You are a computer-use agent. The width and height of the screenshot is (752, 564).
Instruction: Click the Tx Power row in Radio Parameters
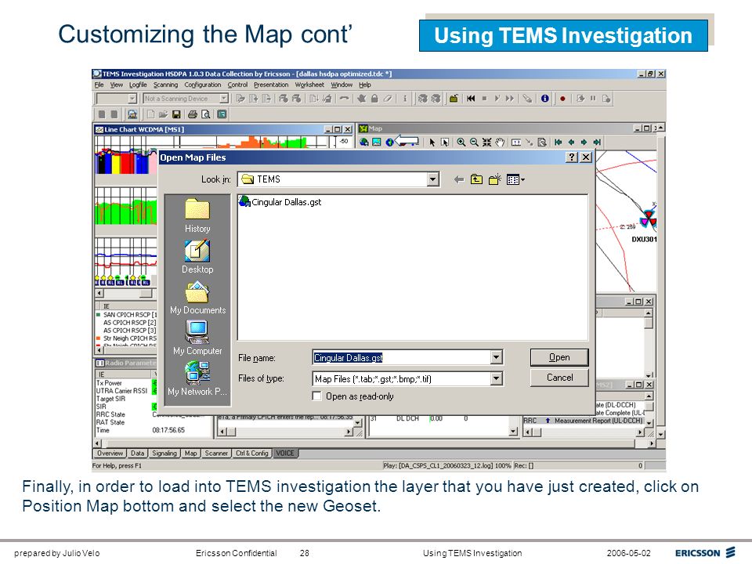tap(125, 383)
